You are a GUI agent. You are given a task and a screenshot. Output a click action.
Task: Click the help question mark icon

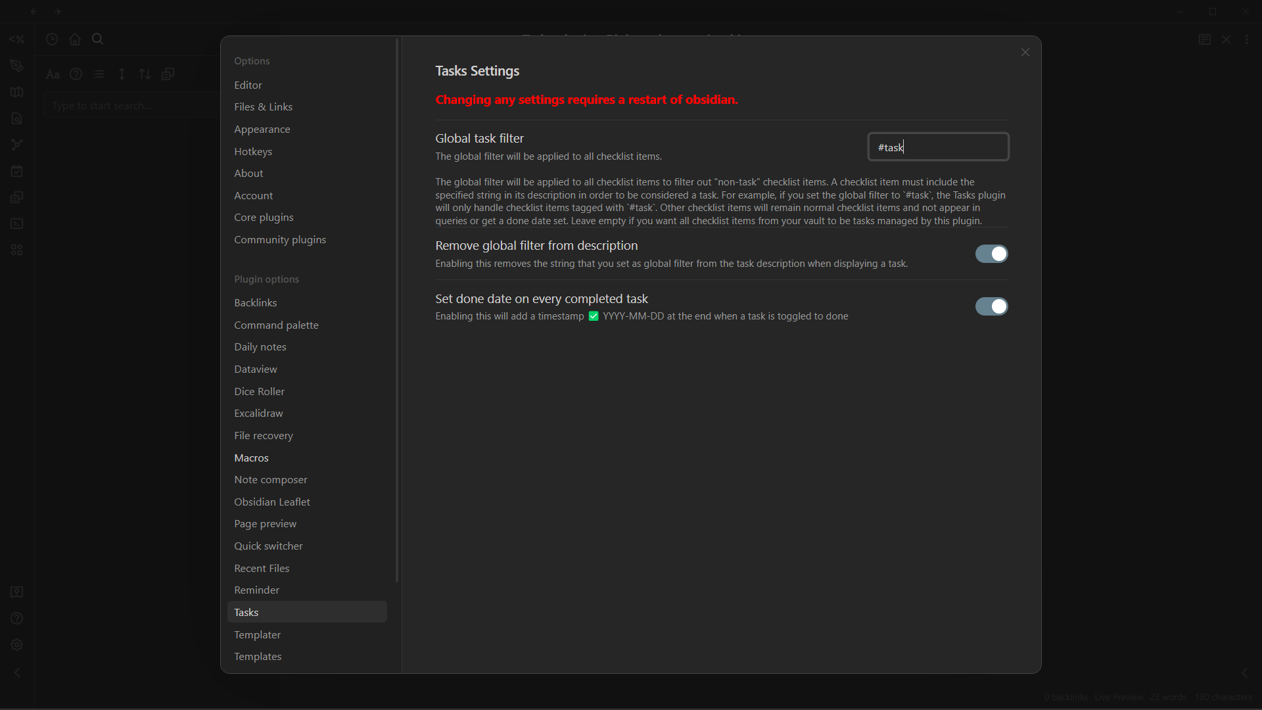[x=16, y=617]
